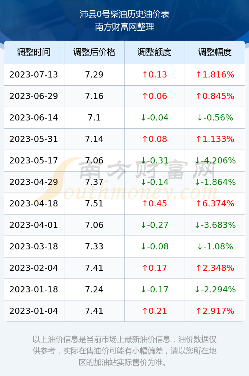Click the ↑1.816% percentage cell
This screenshot has width=249, height=376.
(x=215, y=74)
